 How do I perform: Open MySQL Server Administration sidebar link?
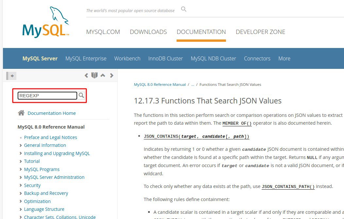click(x=54, y=177)
